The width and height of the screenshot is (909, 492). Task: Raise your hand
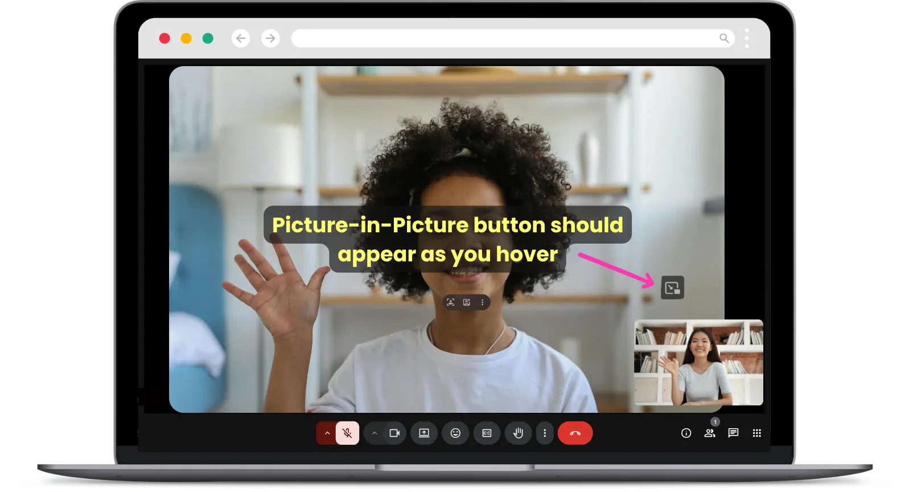click(518, 433)
